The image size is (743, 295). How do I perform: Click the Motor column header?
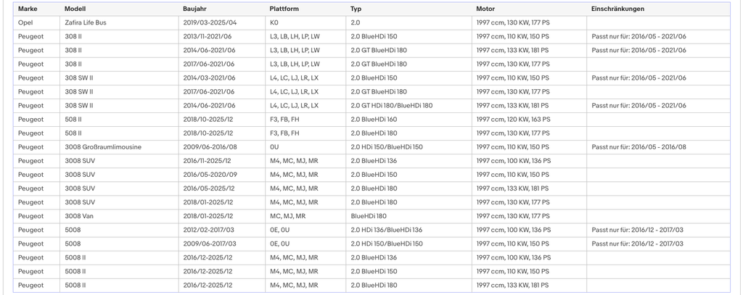[x=529, y=9]
